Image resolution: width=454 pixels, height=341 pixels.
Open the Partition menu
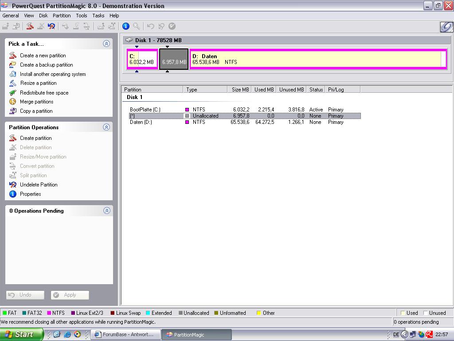coord(62,16)
